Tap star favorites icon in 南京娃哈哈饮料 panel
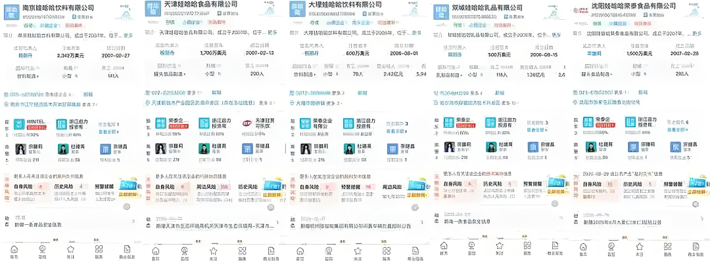Image resolution: width=710 pixels, height=263 pixels. coord(70,249)
